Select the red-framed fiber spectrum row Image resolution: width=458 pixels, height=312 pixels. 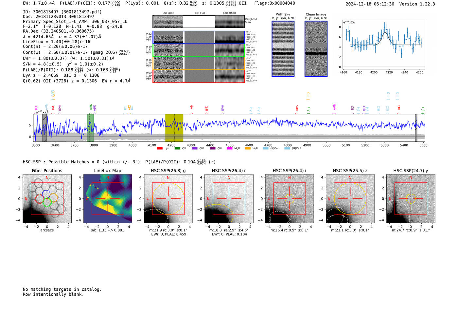tap(199, 76)
